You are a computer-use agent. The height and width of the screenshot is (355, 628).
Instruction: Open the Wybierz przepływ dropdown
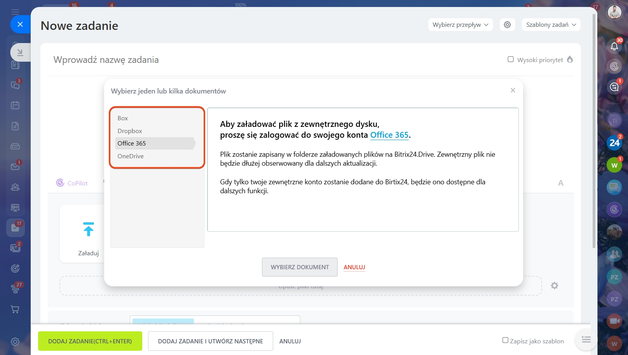coord(461,24)
